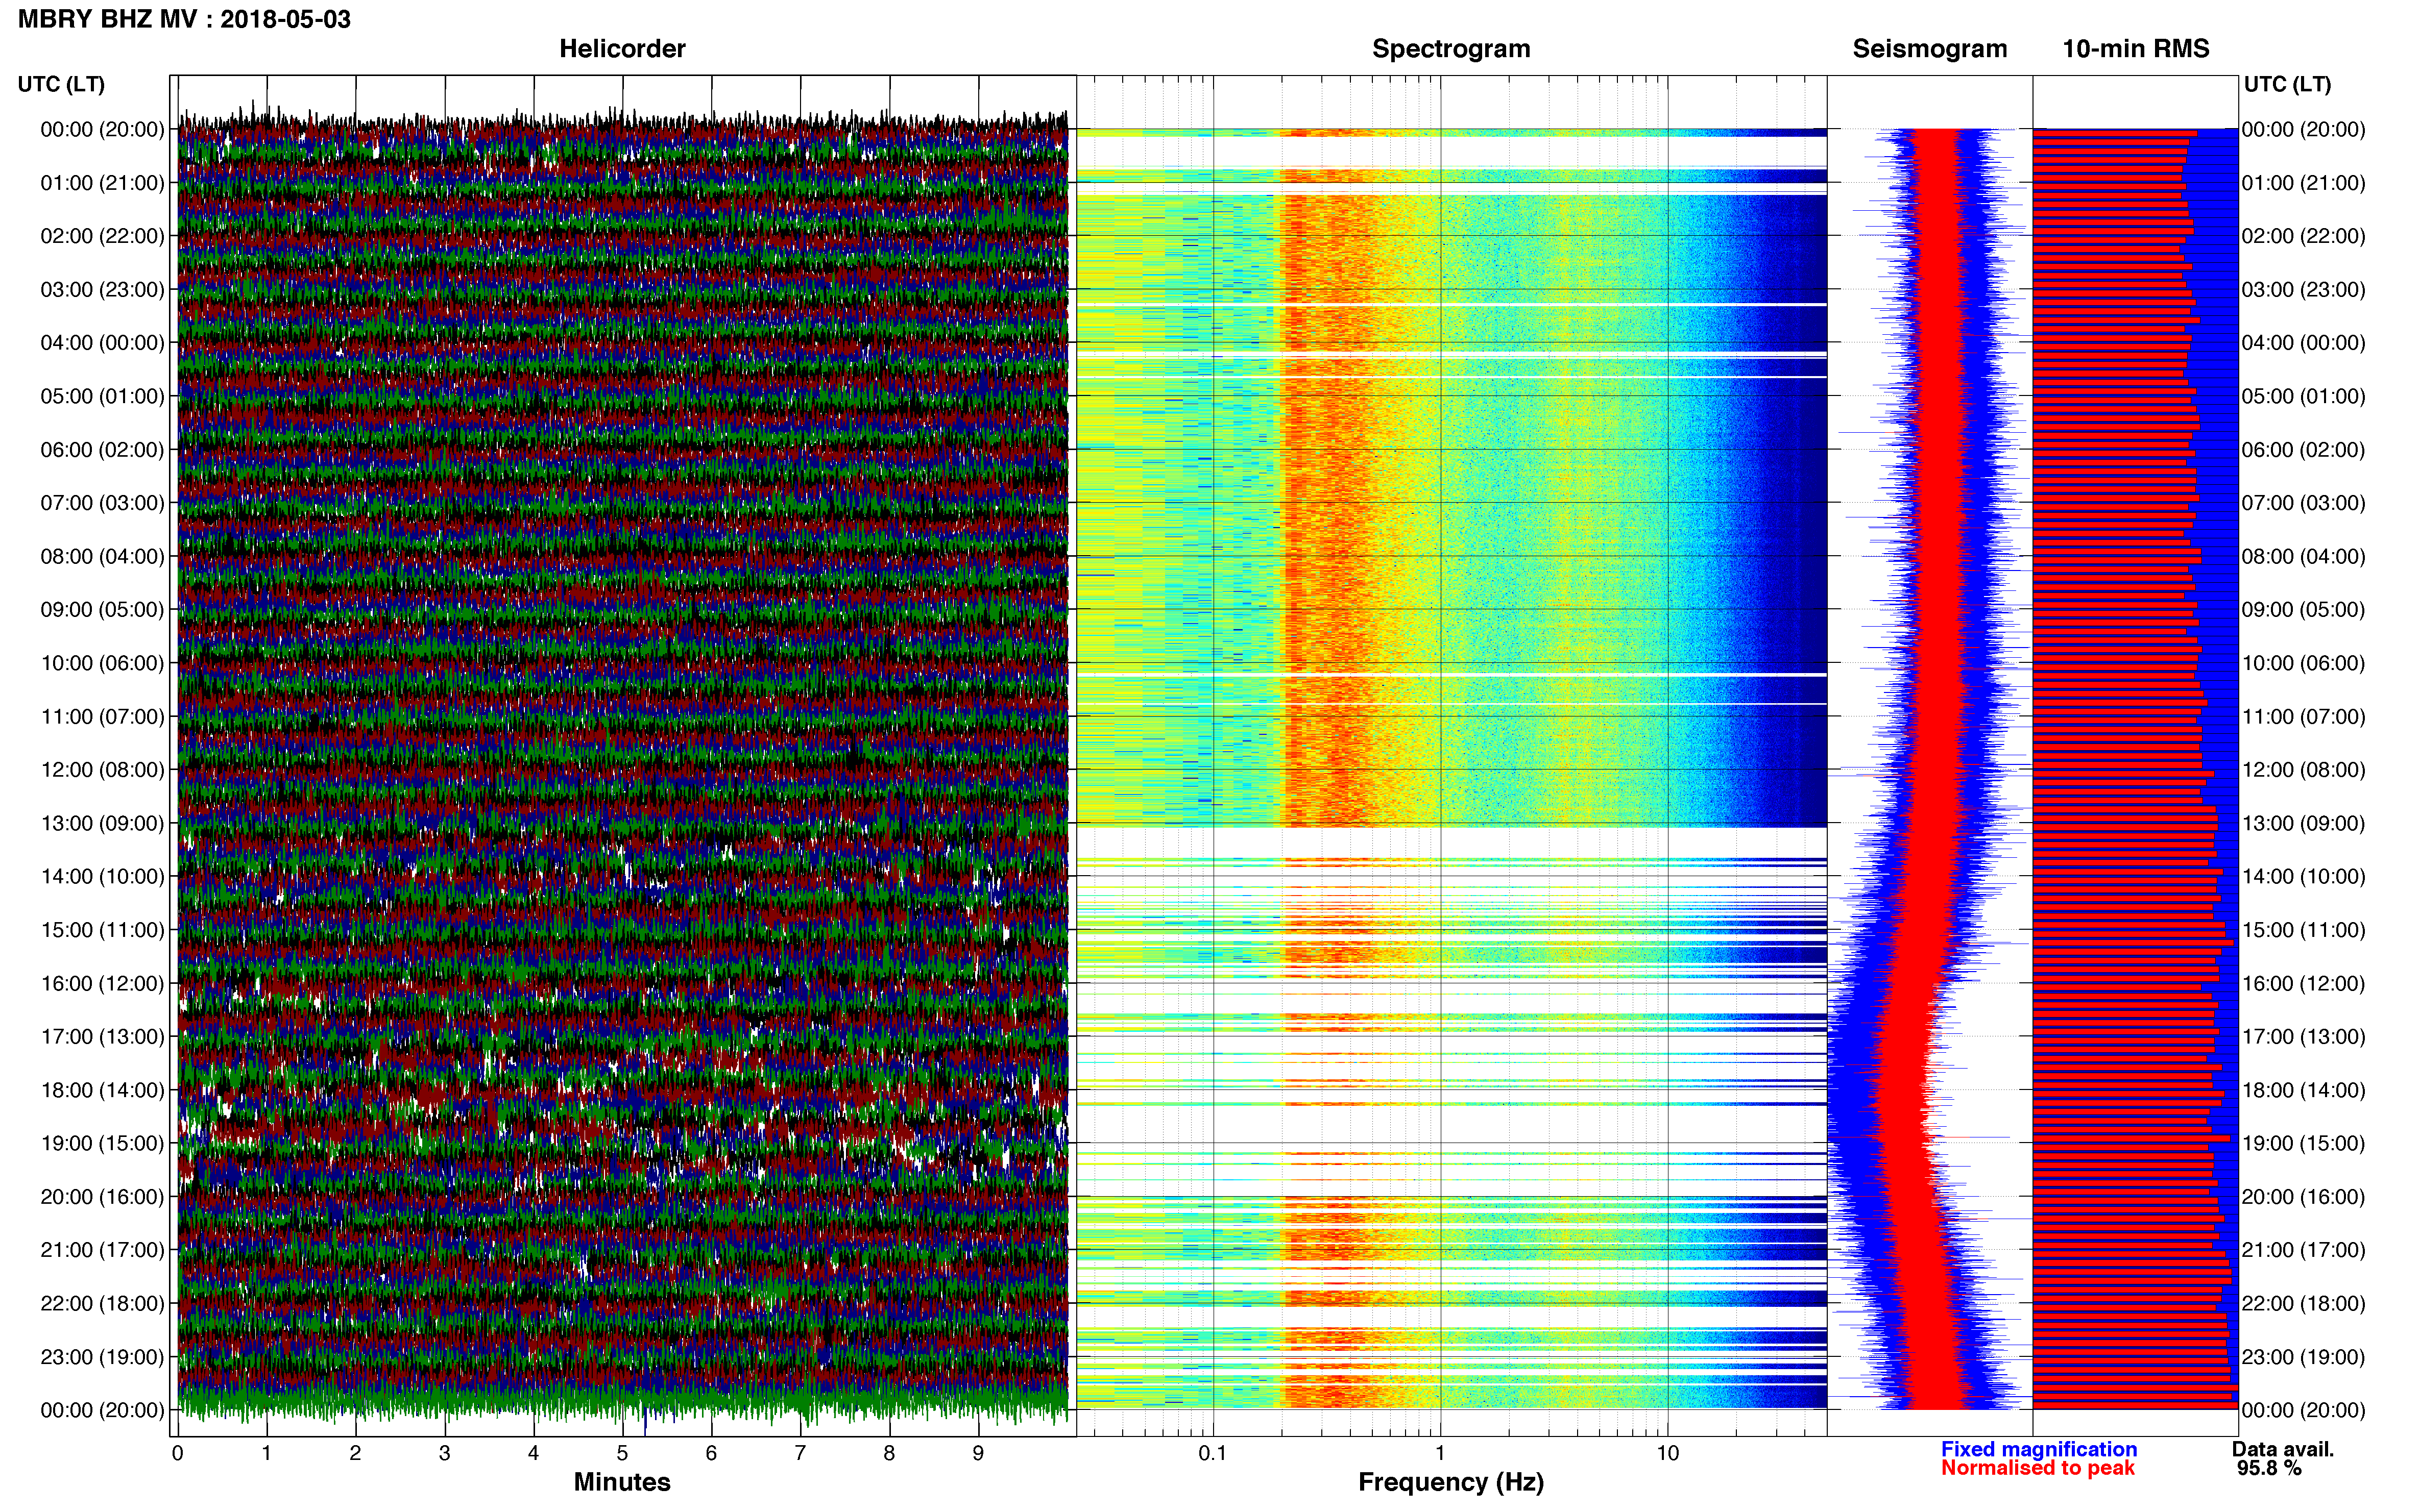The height and width of the screenshot is (1512, 2420).
Task: Click frequency axis tick label '0.1'
Action: coord(1213,1453)
